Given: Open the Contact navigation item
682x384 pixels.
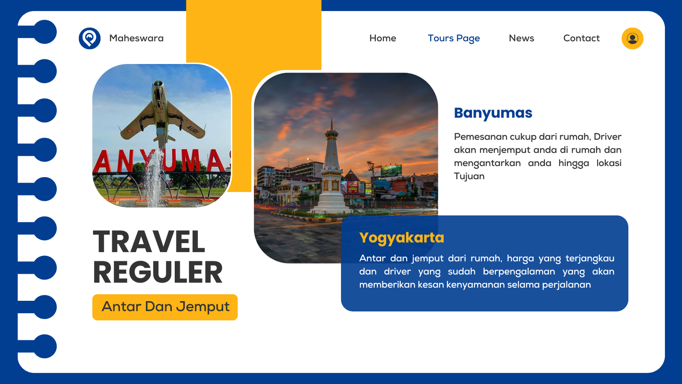Looking at the screenshot, I should pyautogui.click(x=581, y=38).
